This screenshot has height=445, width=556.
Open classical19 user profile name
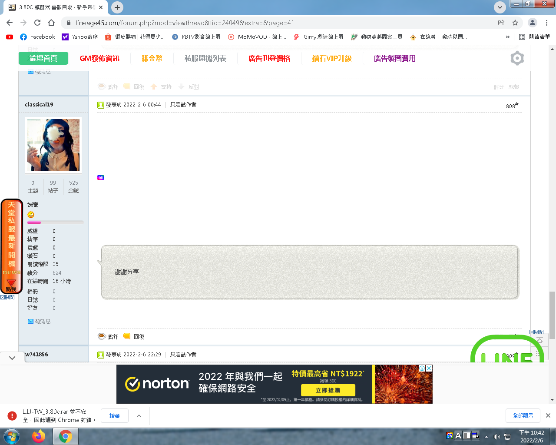click(x=39, y=104)
